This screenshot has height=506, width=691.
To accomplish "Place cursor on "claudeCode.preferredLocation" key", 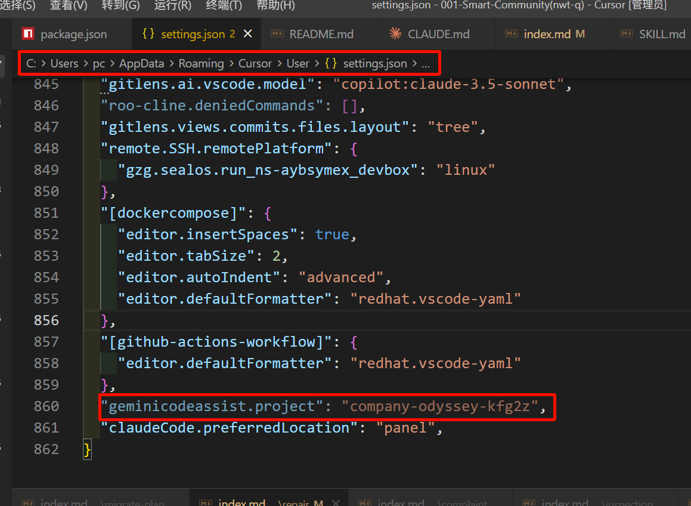I will pos(225,428).
